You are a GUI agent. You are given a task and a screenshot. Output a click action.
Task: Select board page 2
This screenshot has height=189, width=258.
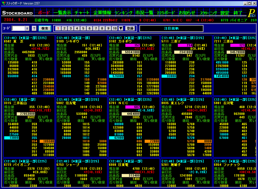click(64, 28)
